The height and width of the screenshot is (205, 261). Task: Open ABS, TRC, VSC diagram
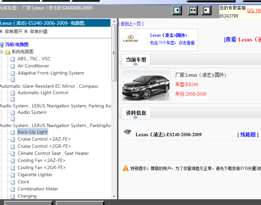tap(34, 59)
